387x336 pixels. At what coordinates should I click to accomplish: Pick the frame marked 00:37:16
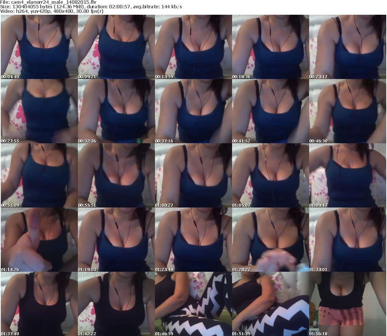click(x=193, y=111)
